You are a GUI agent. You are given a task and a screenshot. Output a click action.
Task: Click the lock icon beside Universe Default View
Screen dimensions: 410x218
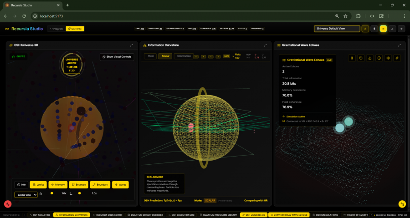[365, 28]
